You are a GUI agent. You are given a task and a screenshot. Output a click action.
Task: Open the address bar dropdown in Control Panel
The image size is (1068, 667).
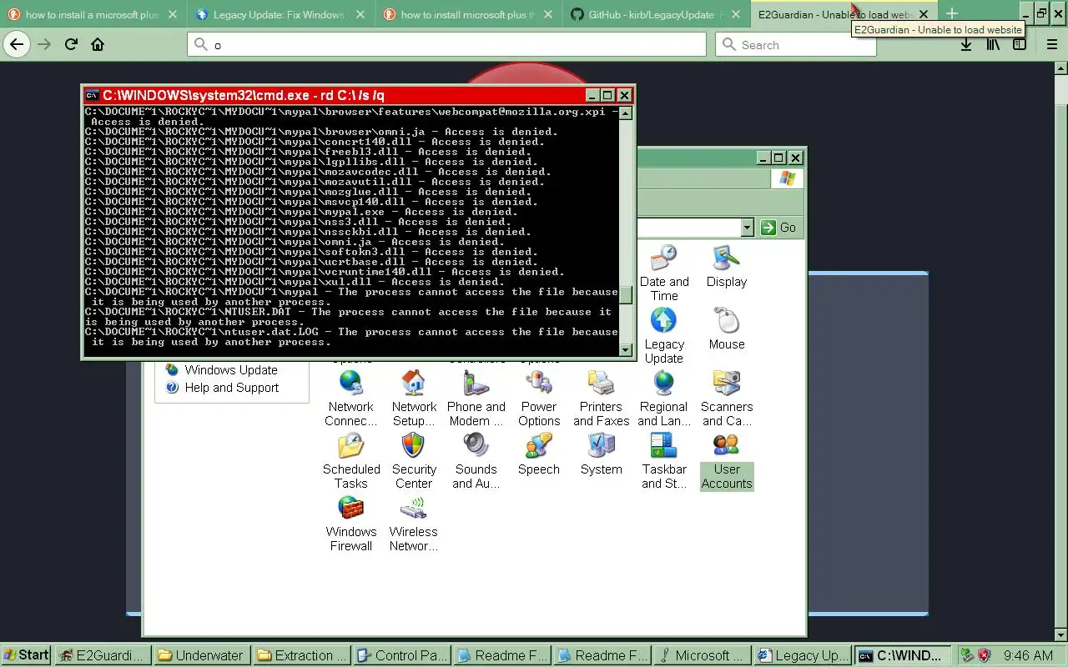pyautogui.click(x=747, y=228)
